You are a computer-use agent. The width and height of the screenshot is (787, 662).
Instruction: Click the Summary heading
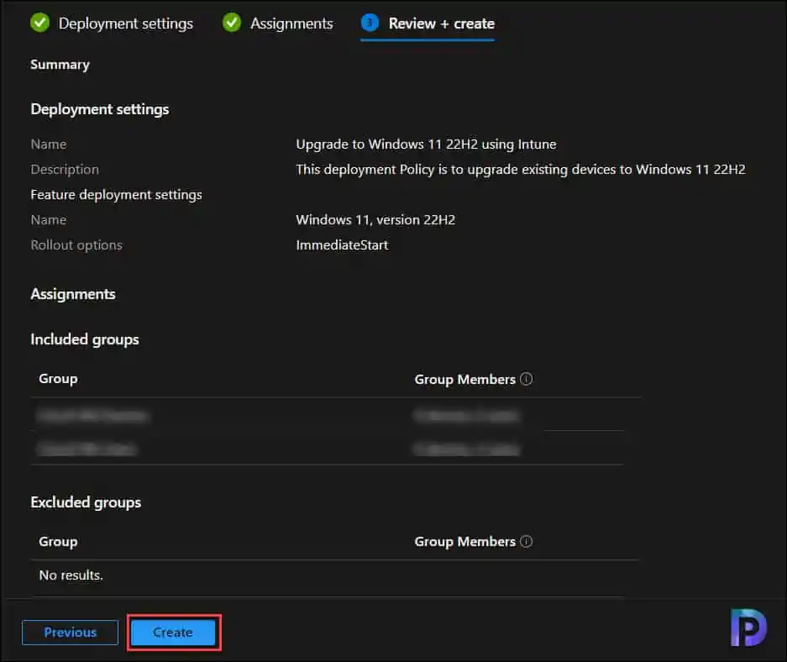60,65
